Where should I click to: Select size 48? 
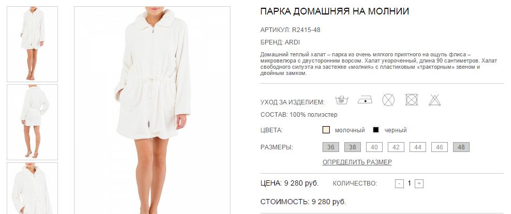coord(461,147)
